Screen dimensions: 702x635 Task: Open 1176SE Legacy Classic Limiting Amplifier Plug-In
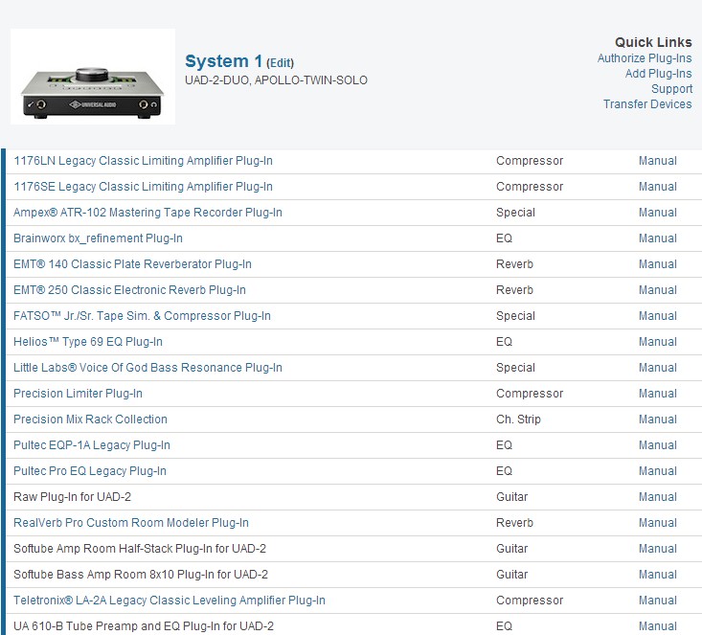(144, 187)
